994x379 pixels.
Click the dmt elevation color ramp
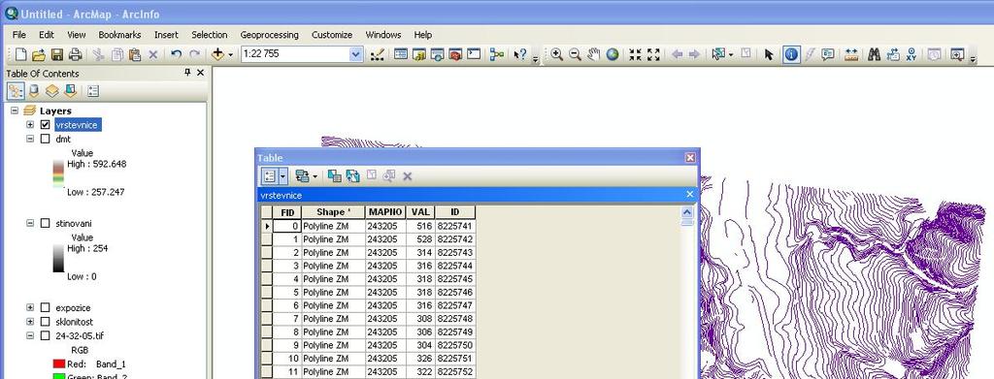pos(58,174)
